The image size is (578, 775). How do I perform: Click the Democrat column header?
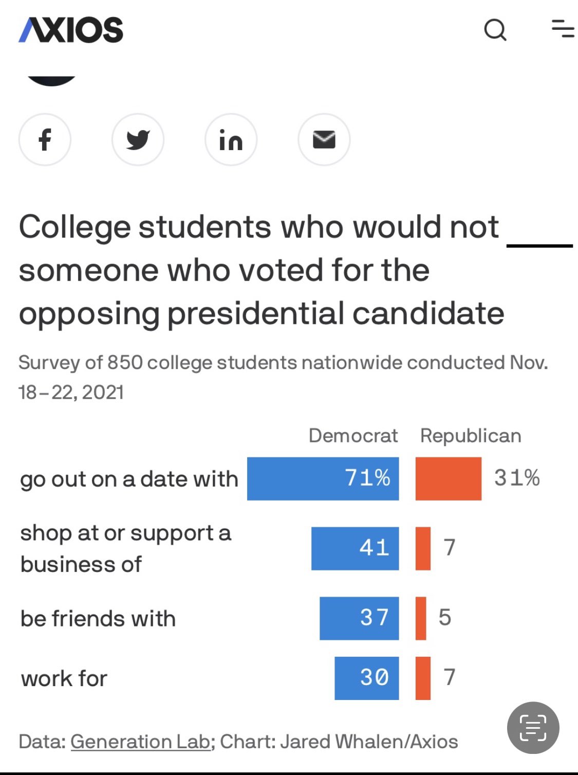click(353, 436)
